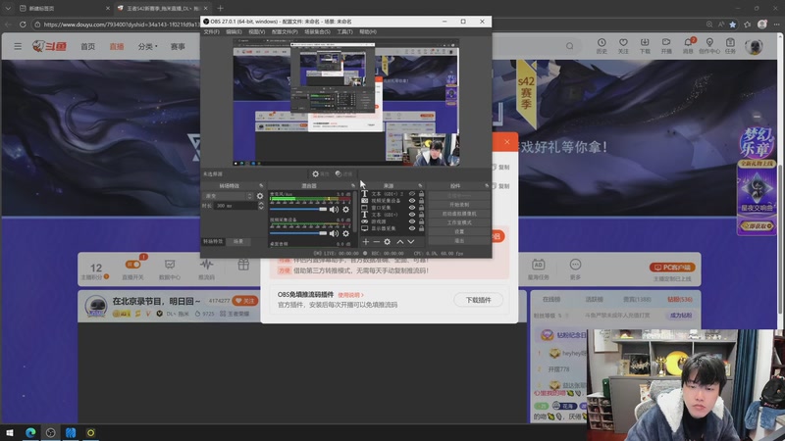Screen dimensions: 785x441
Task: Open the Douyu hamburger menu
Action: (18, 46)
